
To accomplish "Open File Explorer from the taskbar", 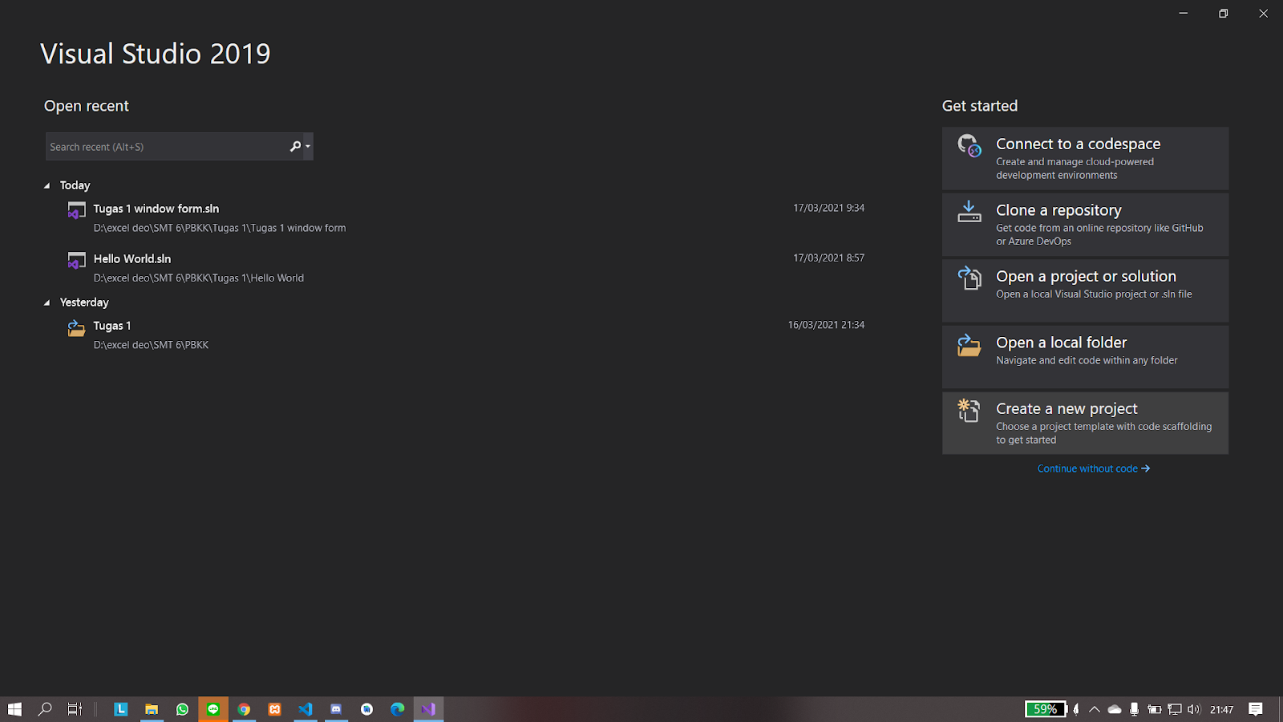I will 151,709.
